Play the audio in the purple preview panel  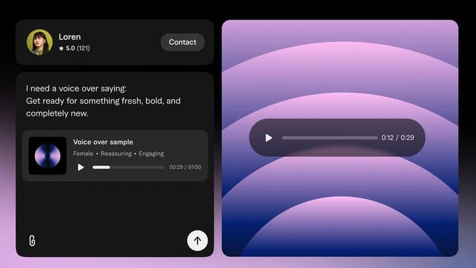click(x=269, y=138)
